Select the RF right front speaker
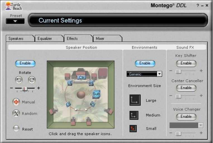The width and height of the screenshot is (213, 143). [x=91, y=83]
